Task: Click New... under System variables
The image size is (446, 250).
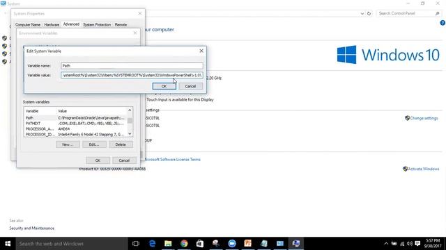Action: pos(68,144)
